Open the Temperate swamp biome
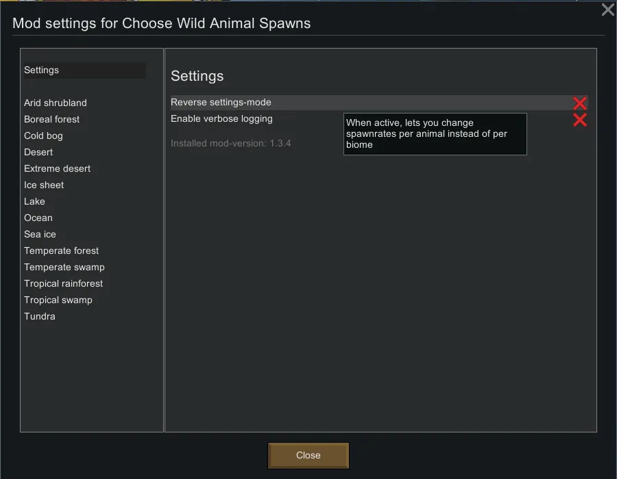The image size is (617, 479). pos(64,268)
